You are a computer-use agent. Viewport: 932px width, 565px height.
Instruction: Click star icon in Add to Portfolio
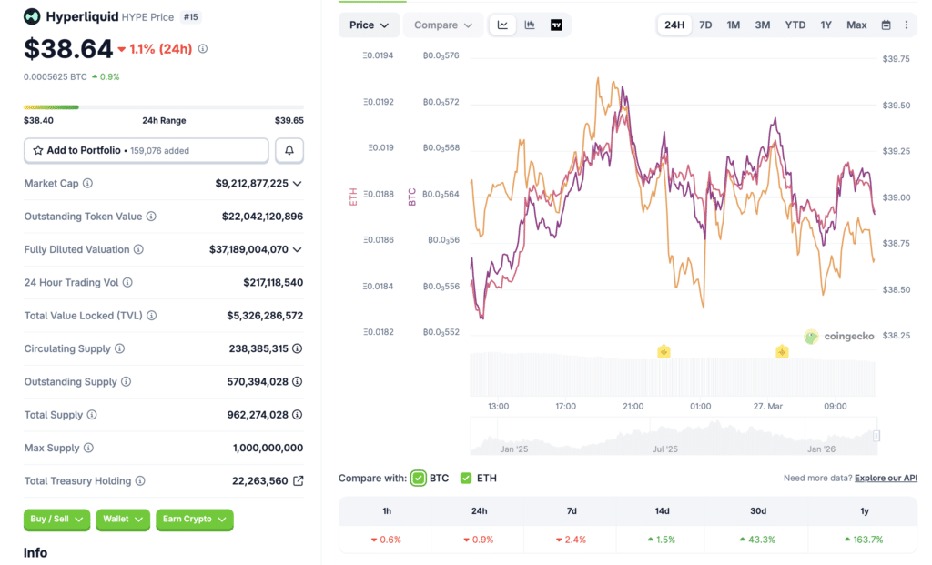(x=38, y=150)
